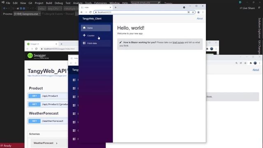
Task: Expand GET /api/Product endpoint in Swagger
Action: pyautogui.click(x=48, y=96)
